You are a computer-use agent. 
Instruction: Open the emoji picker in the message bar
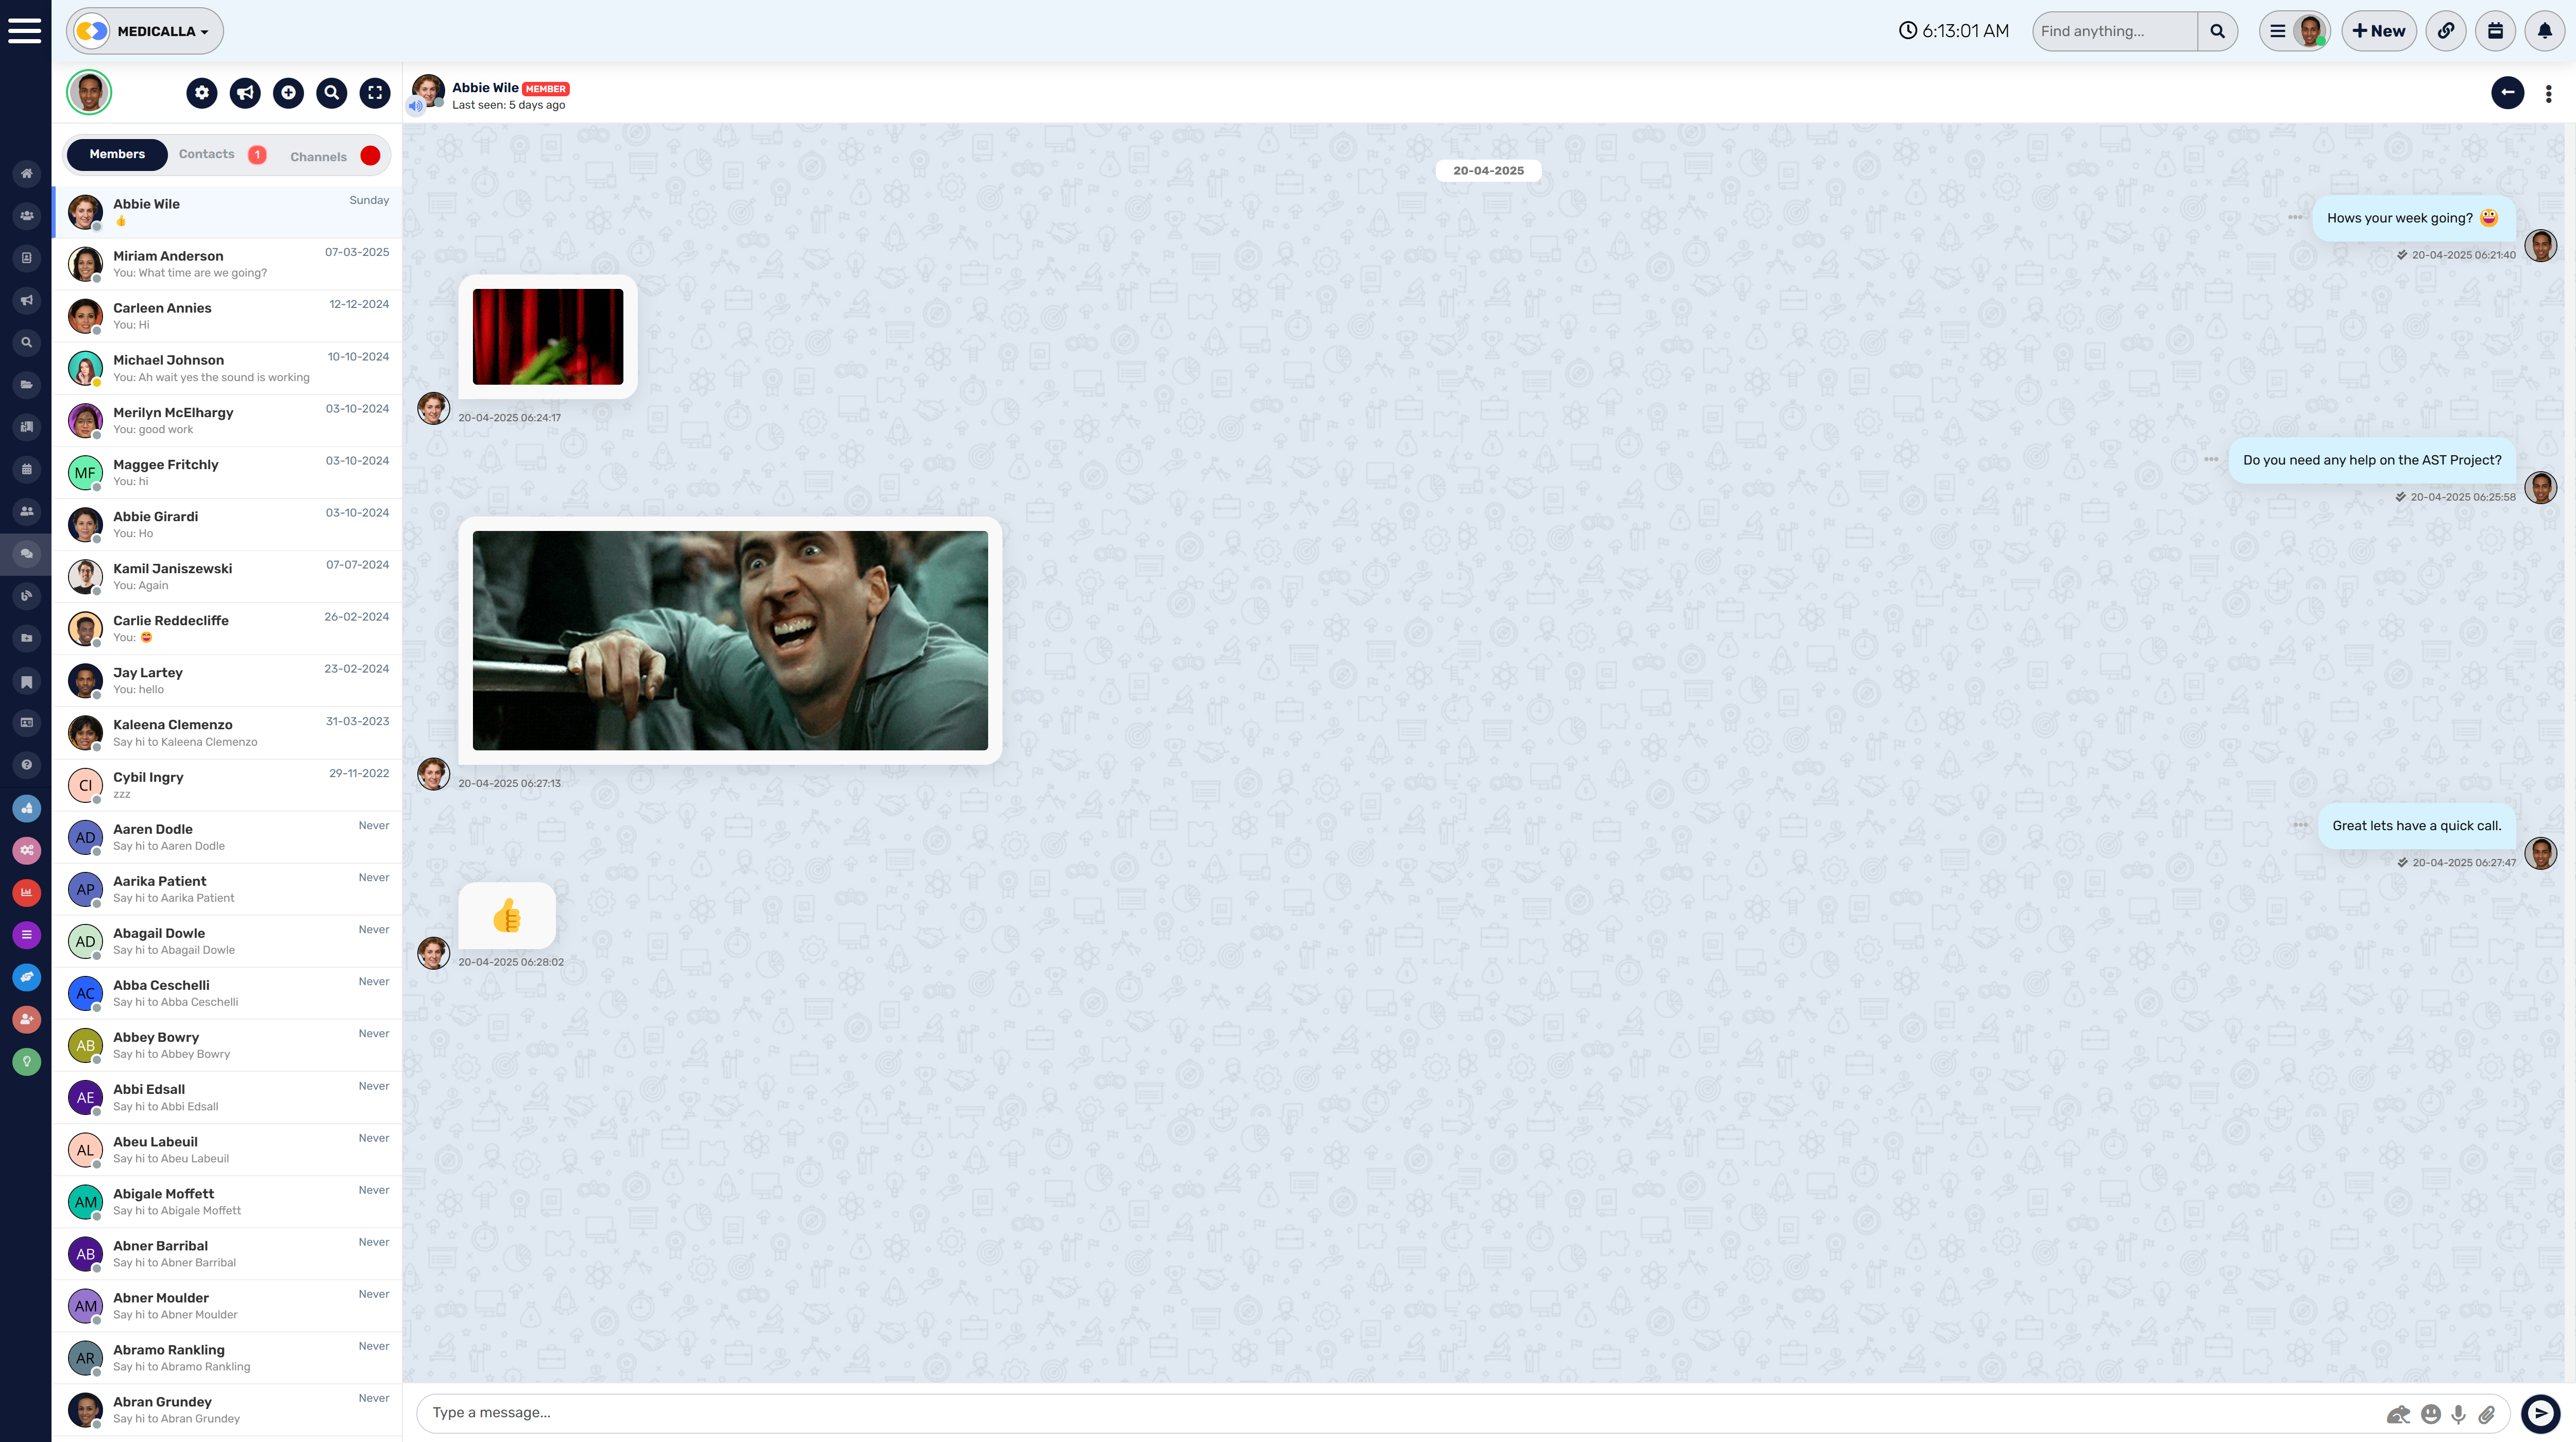coord(2431,1414)
